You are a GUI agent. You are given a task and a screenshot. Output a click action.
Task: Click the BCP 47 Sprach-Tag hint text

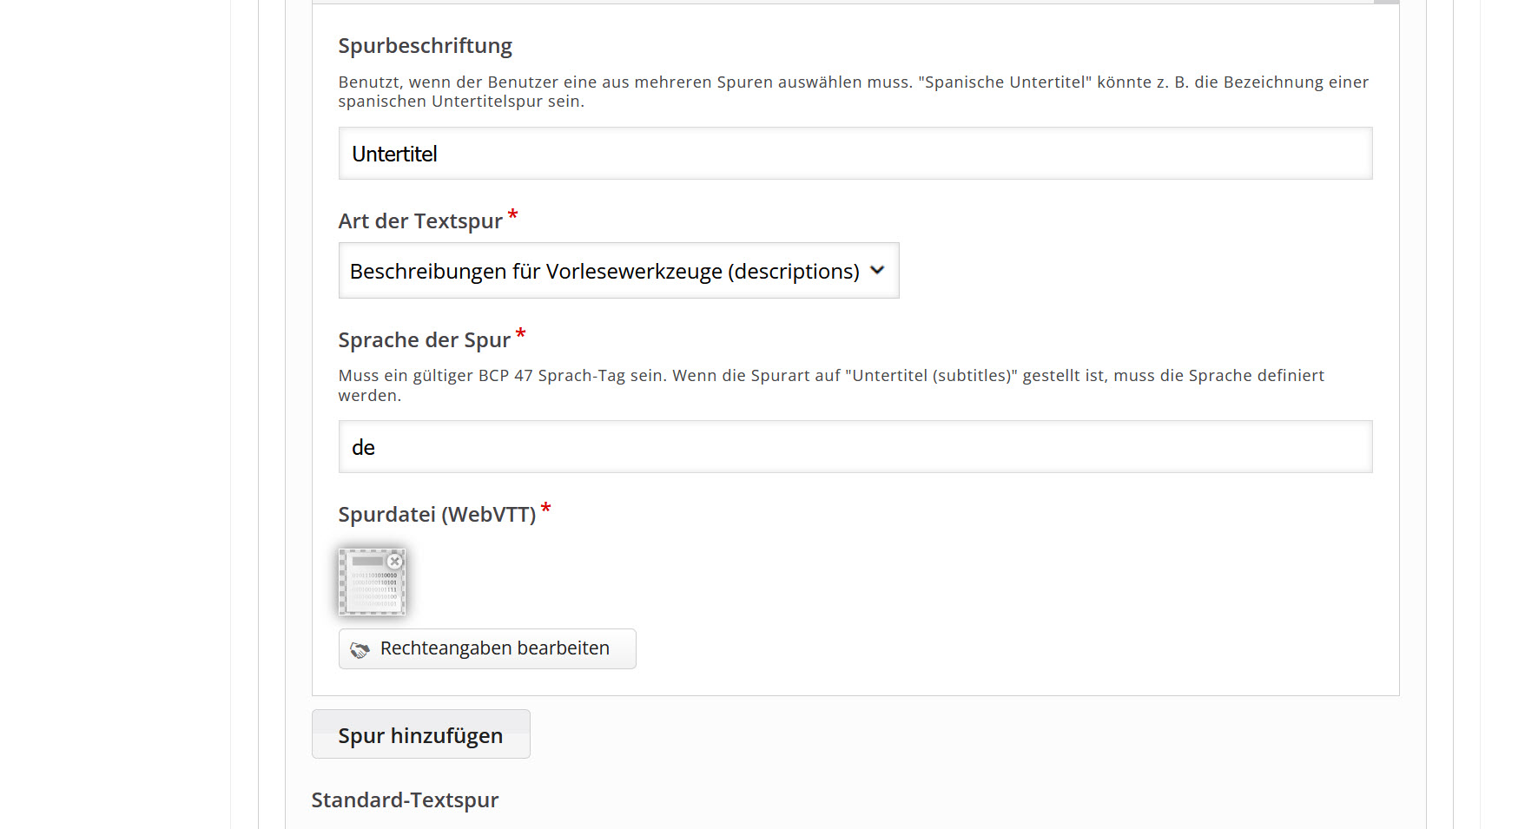coord(831,385)
